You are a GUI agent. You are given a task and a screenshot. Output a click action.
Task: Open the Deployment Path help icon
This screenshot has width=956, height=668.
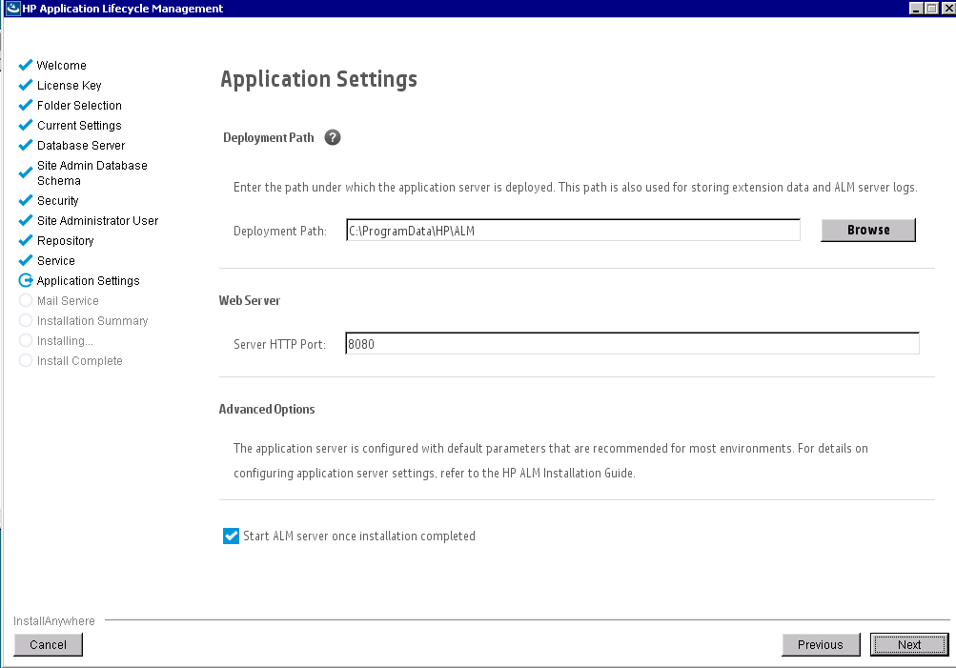point(333,138)
